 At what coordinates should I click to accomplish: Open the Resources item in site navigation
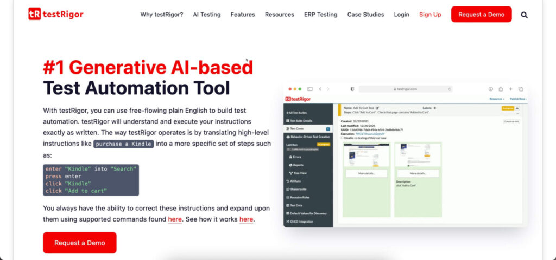280,15
